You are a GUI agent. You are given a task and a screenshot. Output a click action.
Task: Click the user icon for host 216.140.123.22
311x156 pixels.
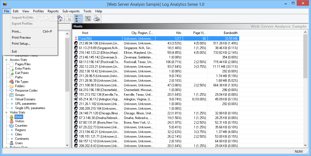tap(76, 53)
